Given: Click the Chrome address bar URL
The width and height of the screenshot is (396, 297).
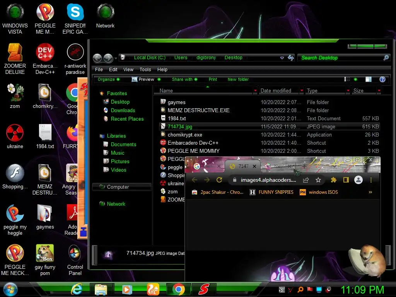Looking at the screenshot, I should (268, 180).
